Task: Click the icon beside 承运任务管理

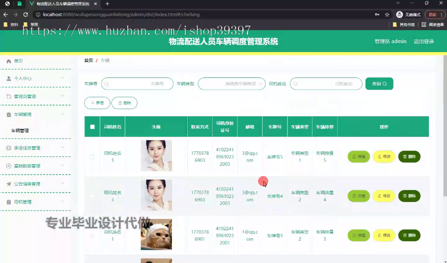Action: click(9, 148)
